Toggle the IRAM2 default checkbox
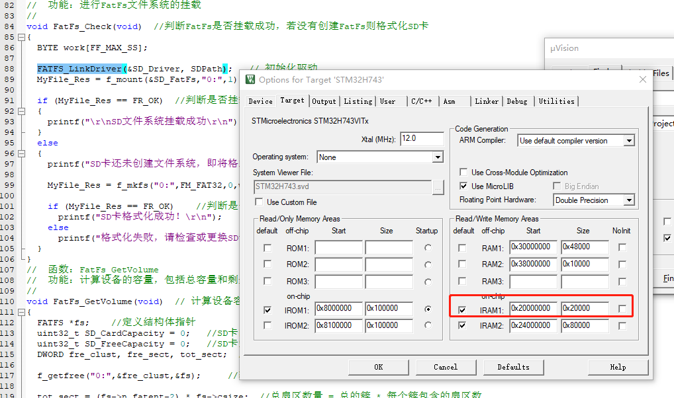Screen dimensions: 674x398 coord(462,325)
